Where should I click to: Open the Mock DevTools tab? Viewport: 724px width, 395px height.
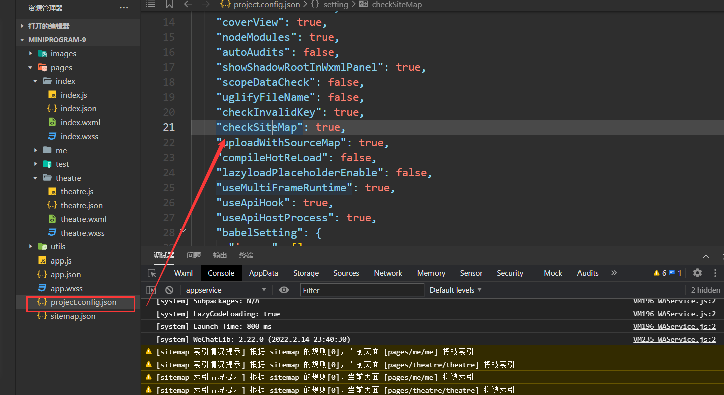[553, 273]
